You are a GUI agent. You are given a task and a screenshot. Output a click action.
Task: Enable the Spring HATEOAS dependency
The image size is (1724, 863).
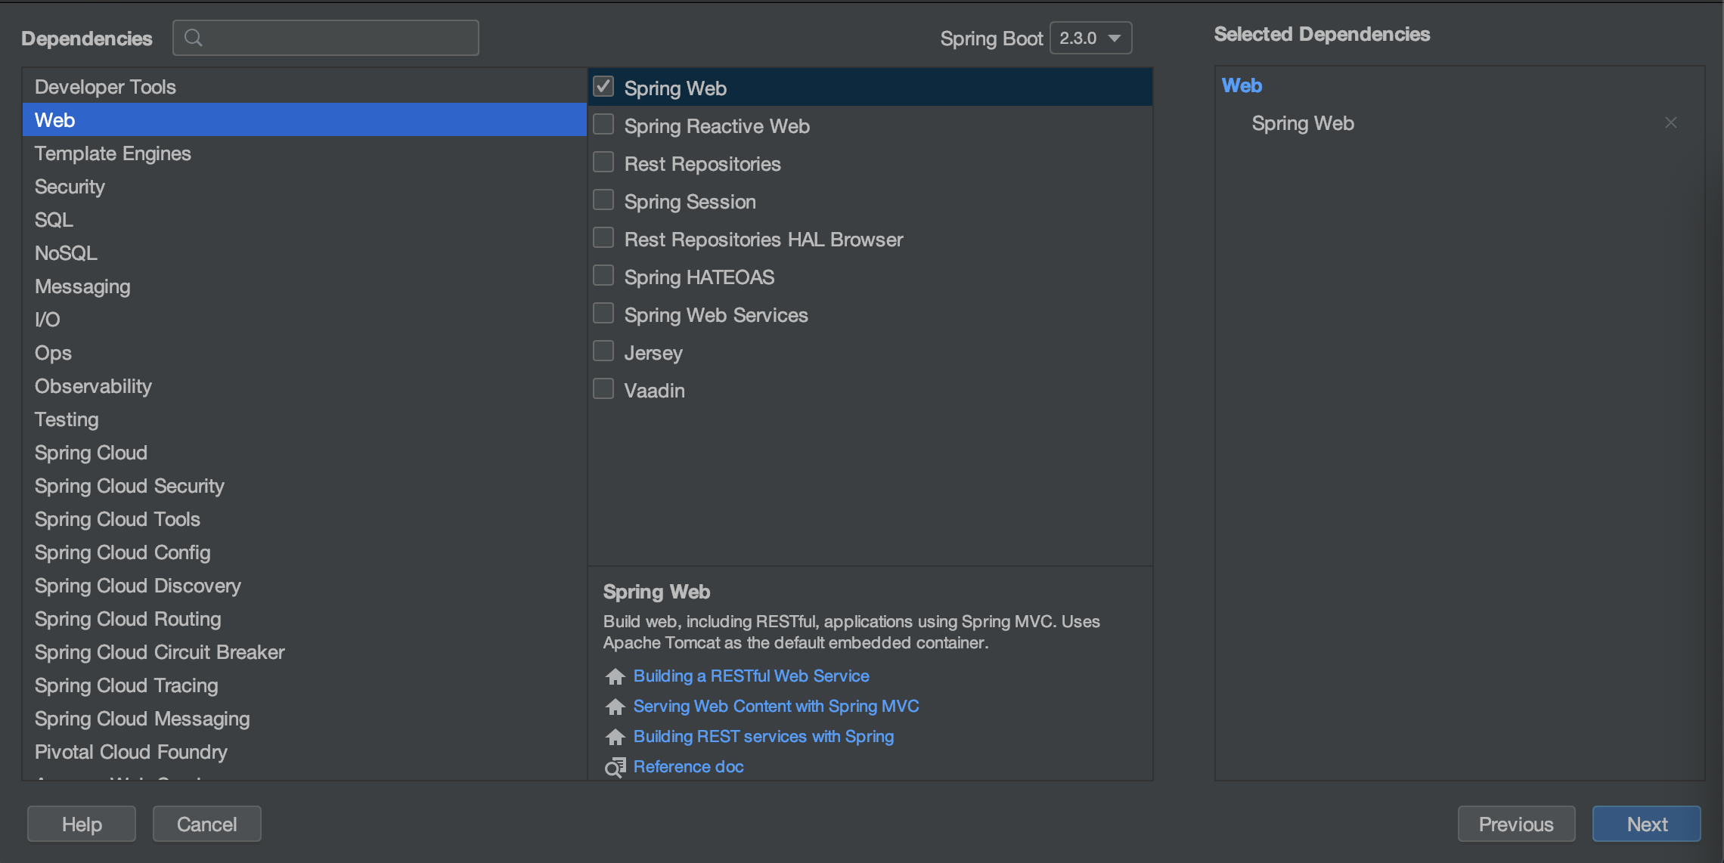point(604,277)
